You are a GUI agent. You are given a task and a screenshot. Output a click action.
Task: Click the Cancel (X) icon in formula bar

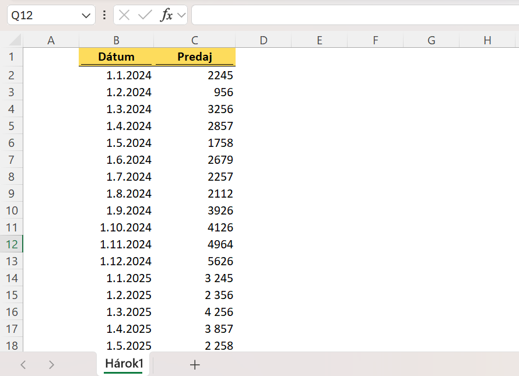click(x=124, y=15)
